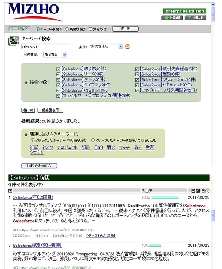Narrow results by keyword 部長
This screenshot has height=269, width=222.
point(86,148)
